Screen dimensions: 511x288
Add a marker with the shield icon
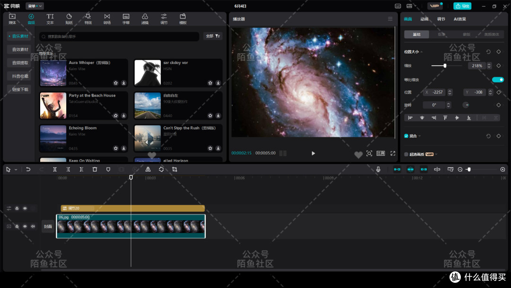pyautogui.click(x=108, y=169)
